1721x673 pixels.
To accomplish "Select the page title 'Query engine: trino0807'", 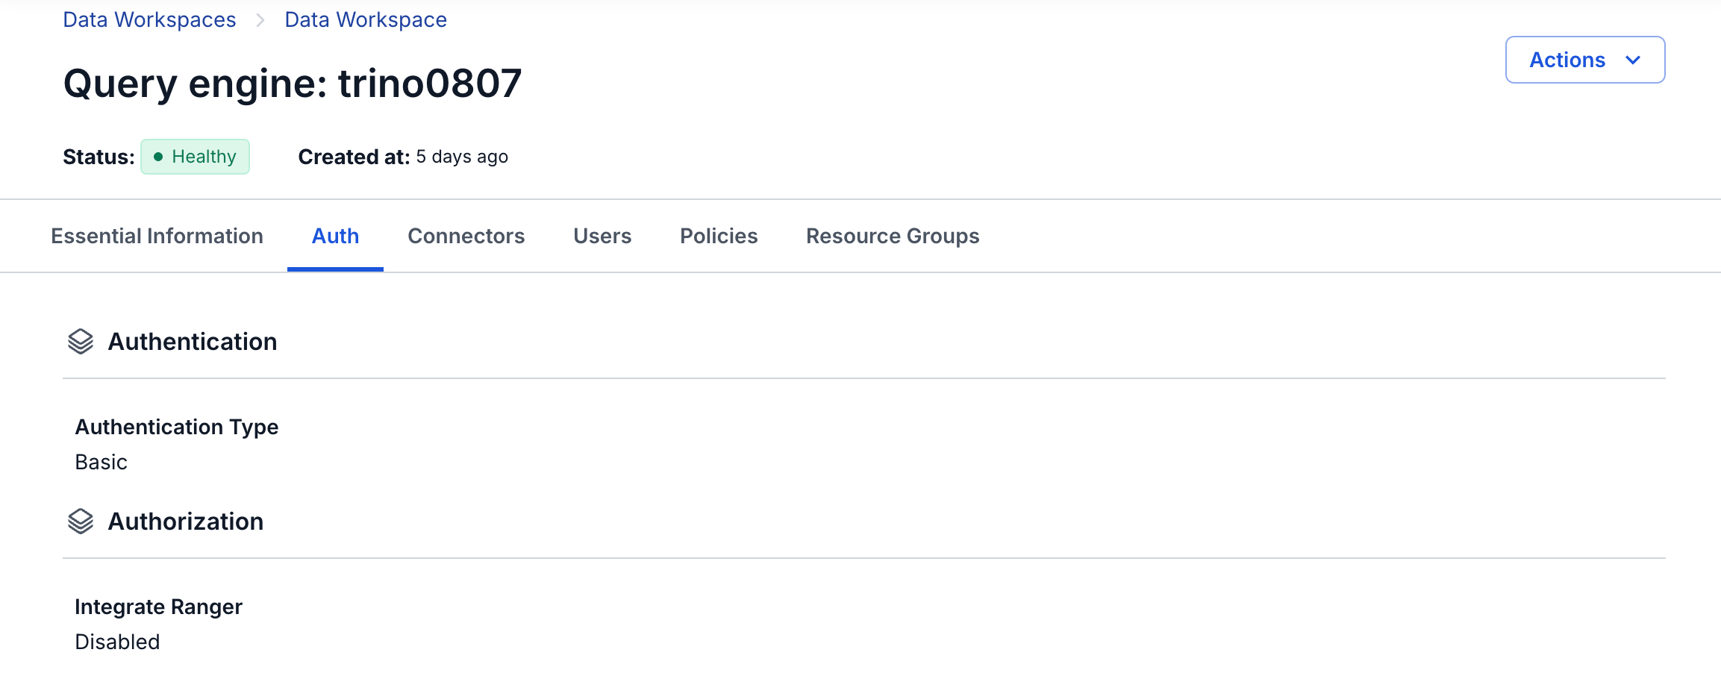I will [x=293, y=83].
